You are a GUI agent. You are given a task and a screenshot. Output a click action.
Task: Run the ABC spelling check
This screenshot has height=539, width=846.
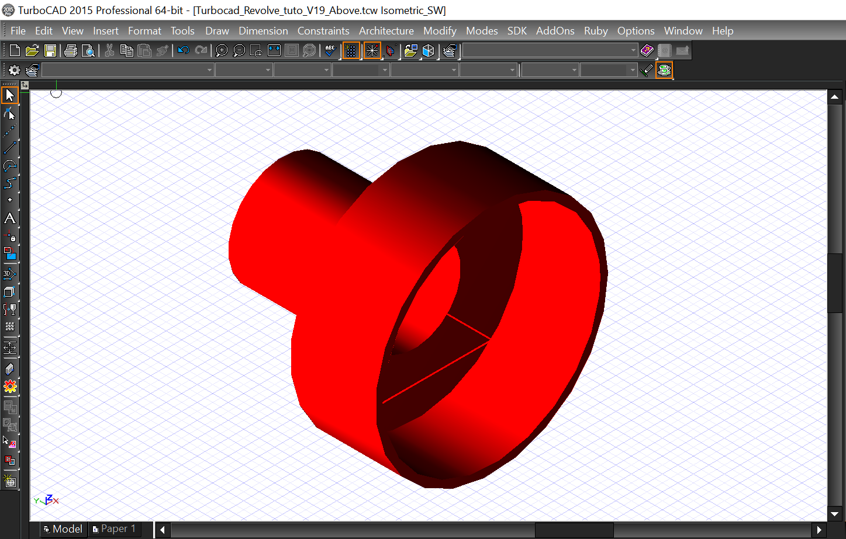pos(330,51)
